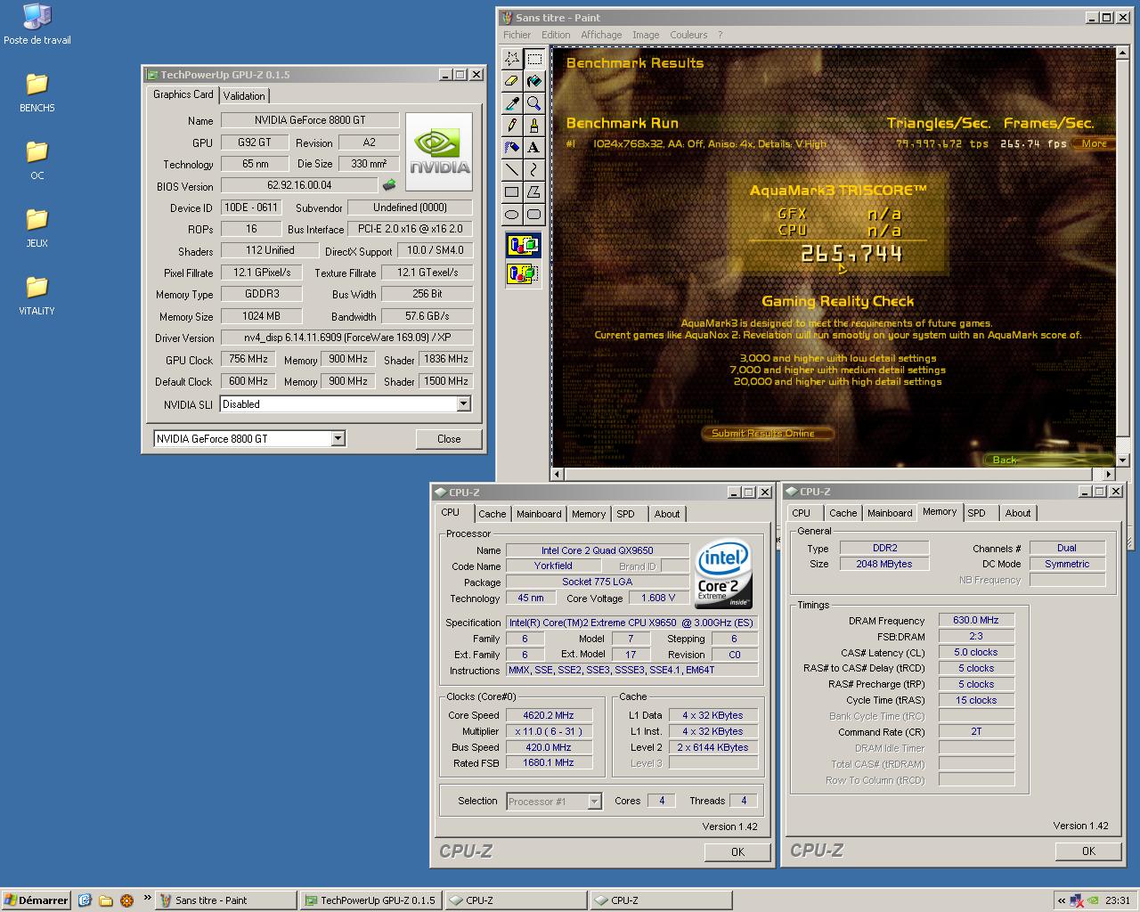1140x912 pixels.
Task: Select the Pencil tool in Paint
Action: tap(512, 126)
